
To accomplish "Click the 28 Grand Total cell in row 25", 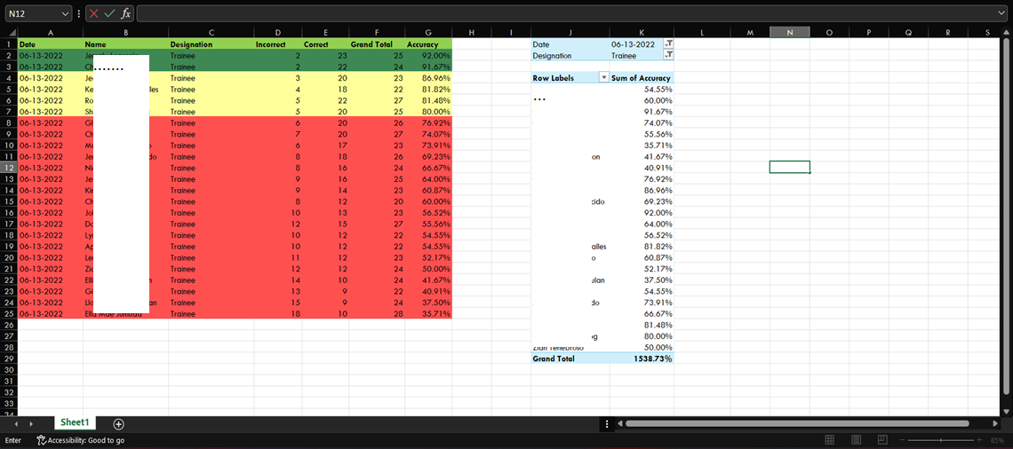I will tap(377, 313).
